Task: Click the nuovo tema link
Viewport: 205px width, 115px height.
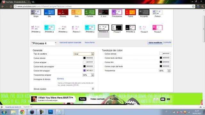Action: [x=90, y=42]
